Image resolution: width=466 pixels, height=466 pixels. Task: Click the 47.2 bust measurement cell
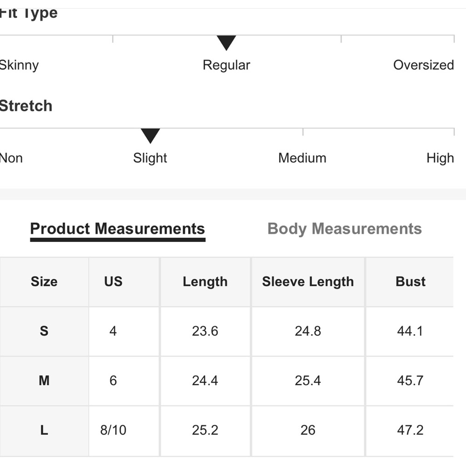pyautogui.click(x=410, y=430)
